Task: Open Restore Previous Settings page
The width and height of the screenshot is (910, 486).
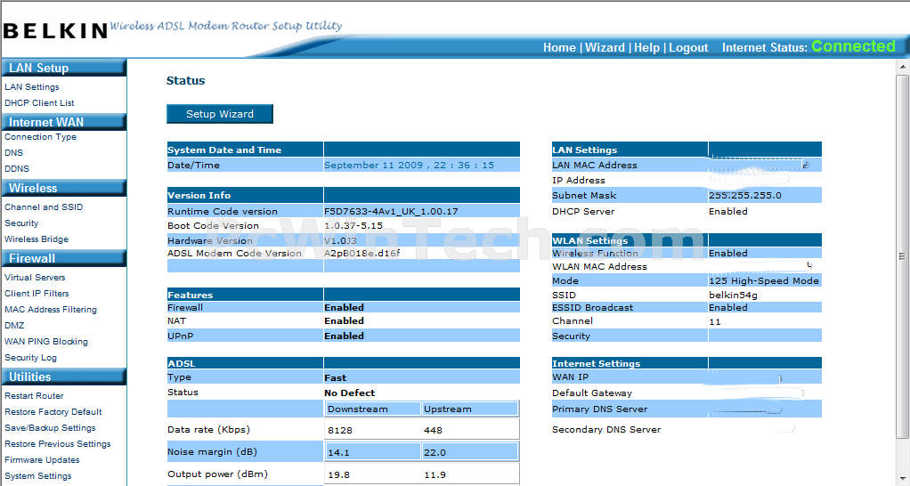Action: tap(58, 443)
